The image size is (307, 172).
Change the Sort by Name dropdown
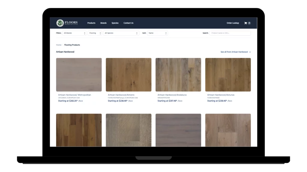tap(157, 33)
